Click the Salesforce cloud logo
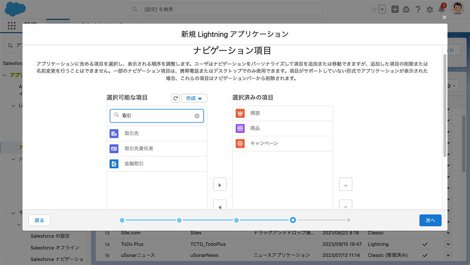 click(15, 9)
